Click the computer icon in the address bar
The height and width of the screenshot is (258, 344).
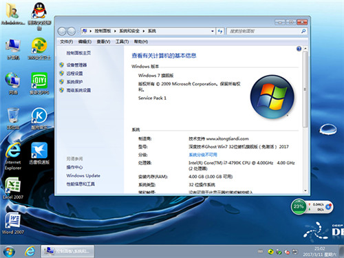(85, 31)
